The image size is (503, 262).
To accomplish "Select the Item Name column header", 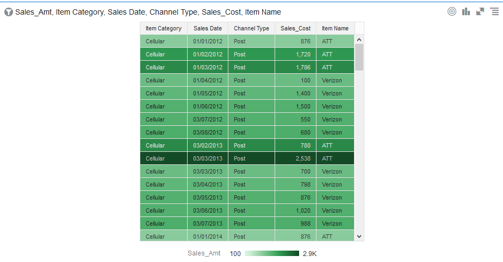I will [335, 28].
